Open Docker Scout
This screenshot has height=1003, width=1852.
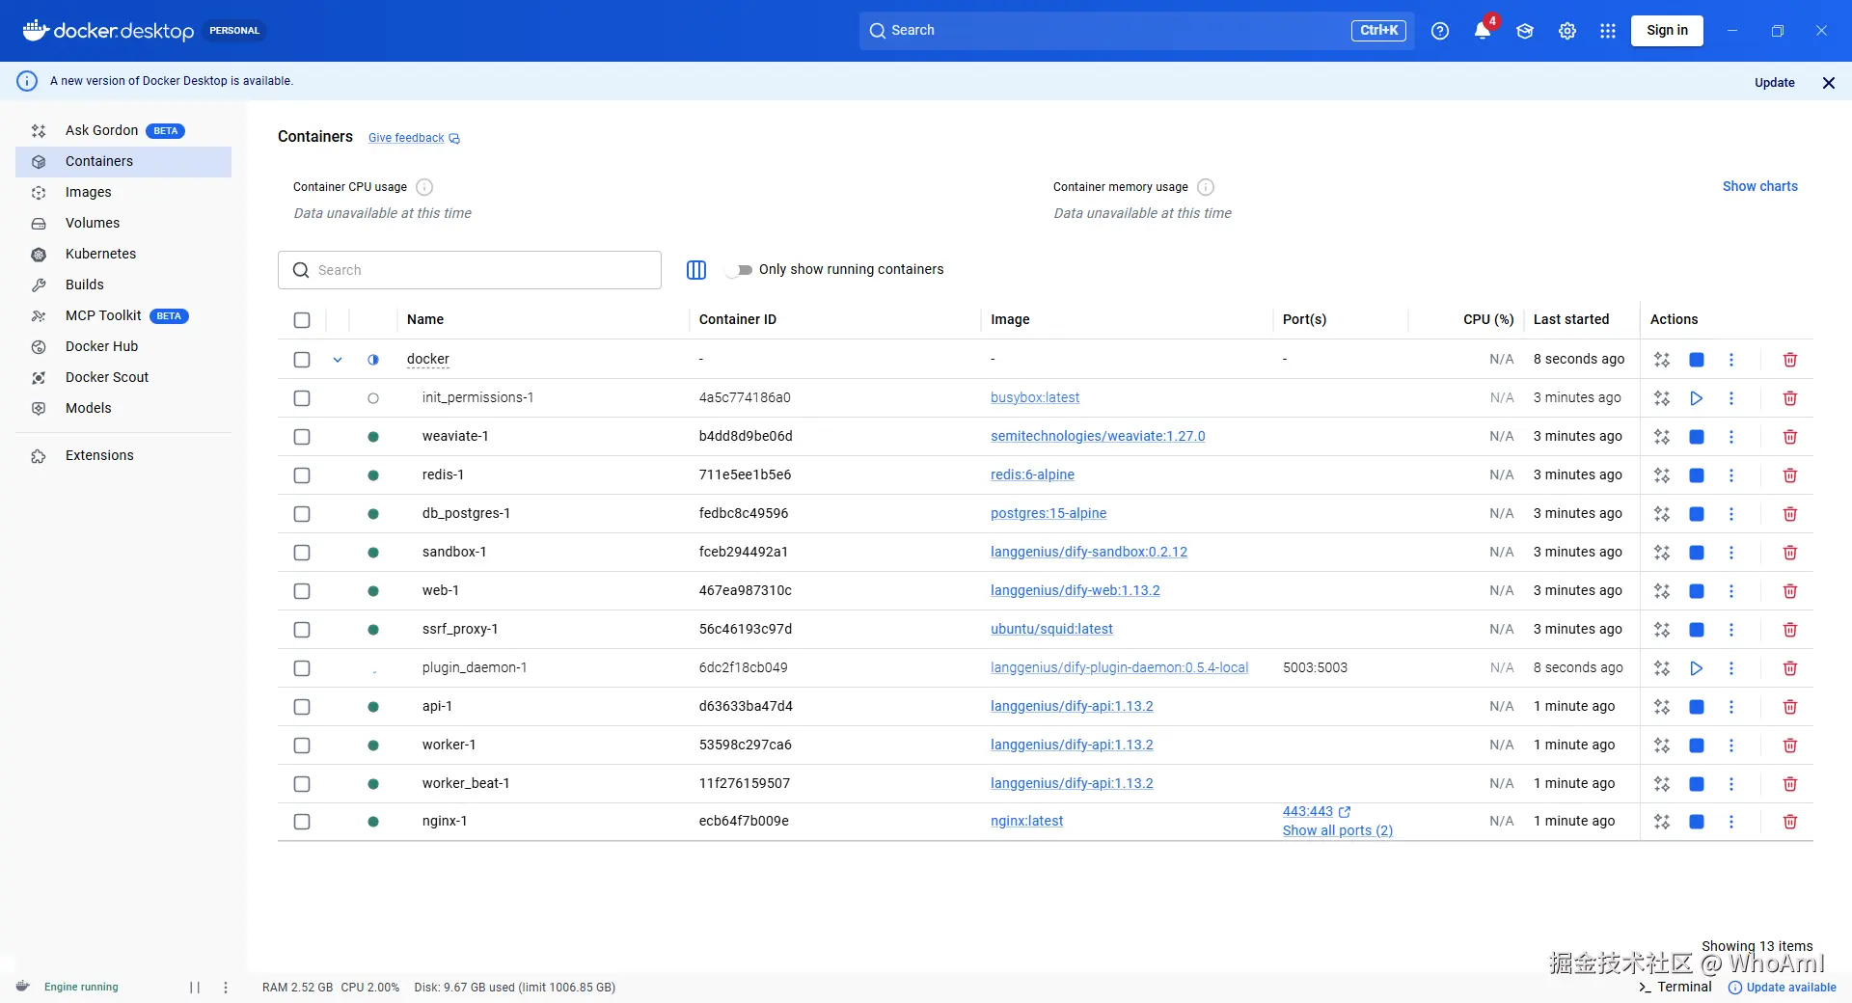click(x=105, y=377)
